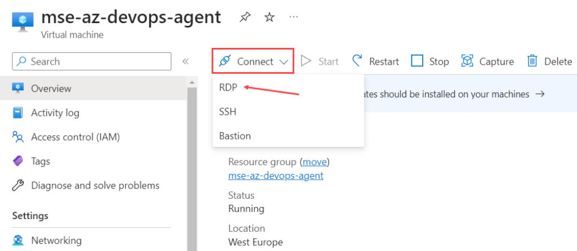577x251 pixels.
Task: Click the Location label
Action: (246, 228)
